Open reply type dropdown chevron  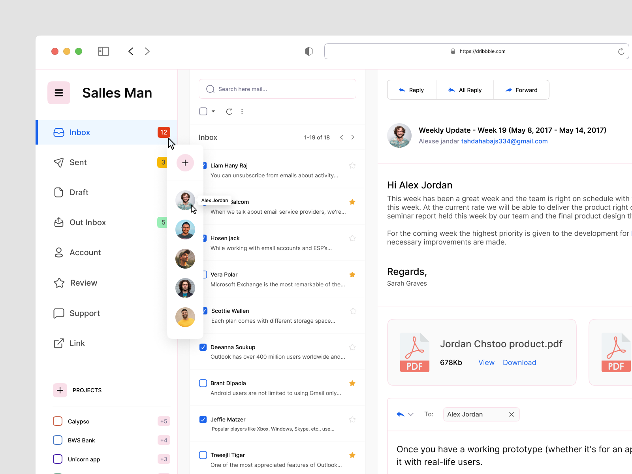(x=411, y=414)
